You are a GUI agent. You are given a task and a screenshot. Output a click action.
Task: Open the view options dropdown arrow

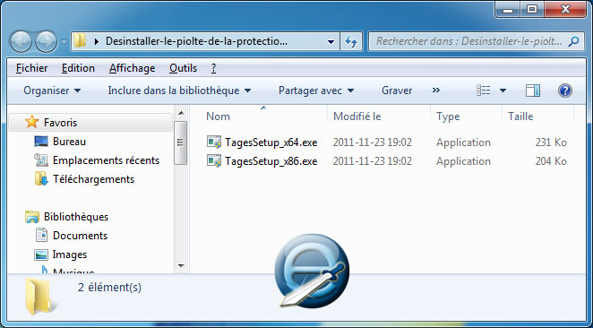[x=503, y=91]
